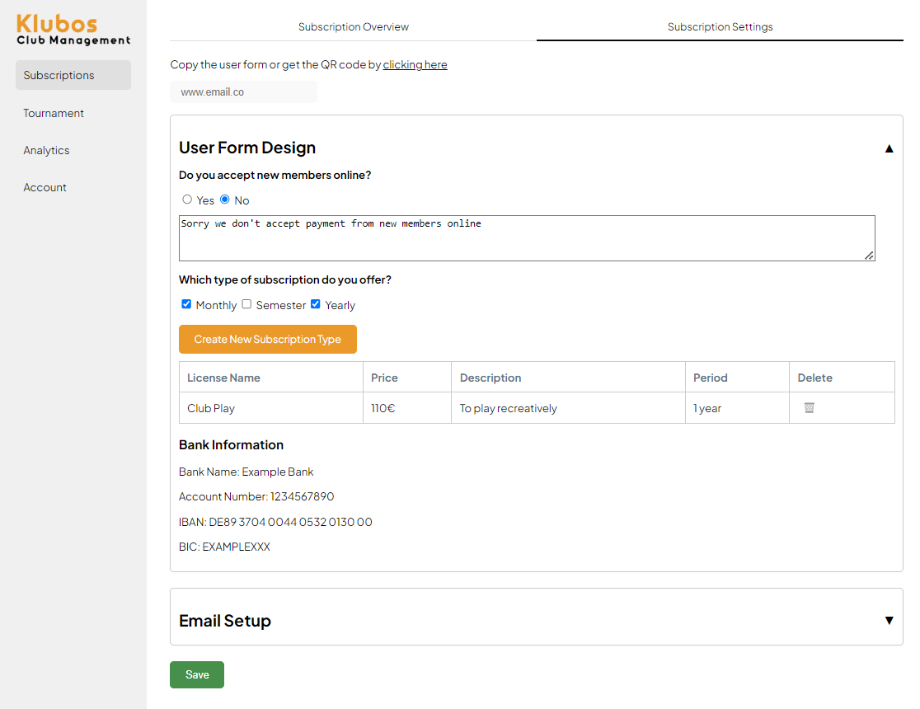Go to Subscriptions in the sidebar
Viewport: 920px width, 709px height.
click(x=73, y=75)
